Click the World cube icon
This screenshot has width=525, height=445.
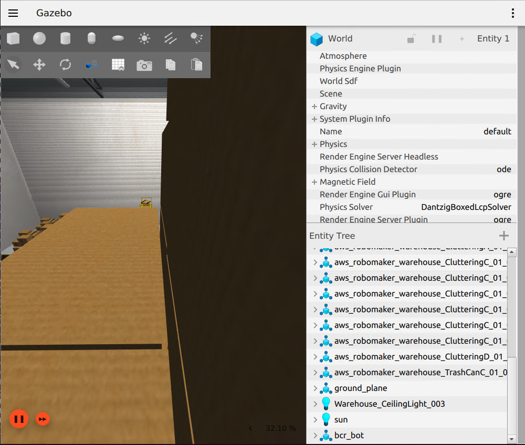tap(317, 39)
